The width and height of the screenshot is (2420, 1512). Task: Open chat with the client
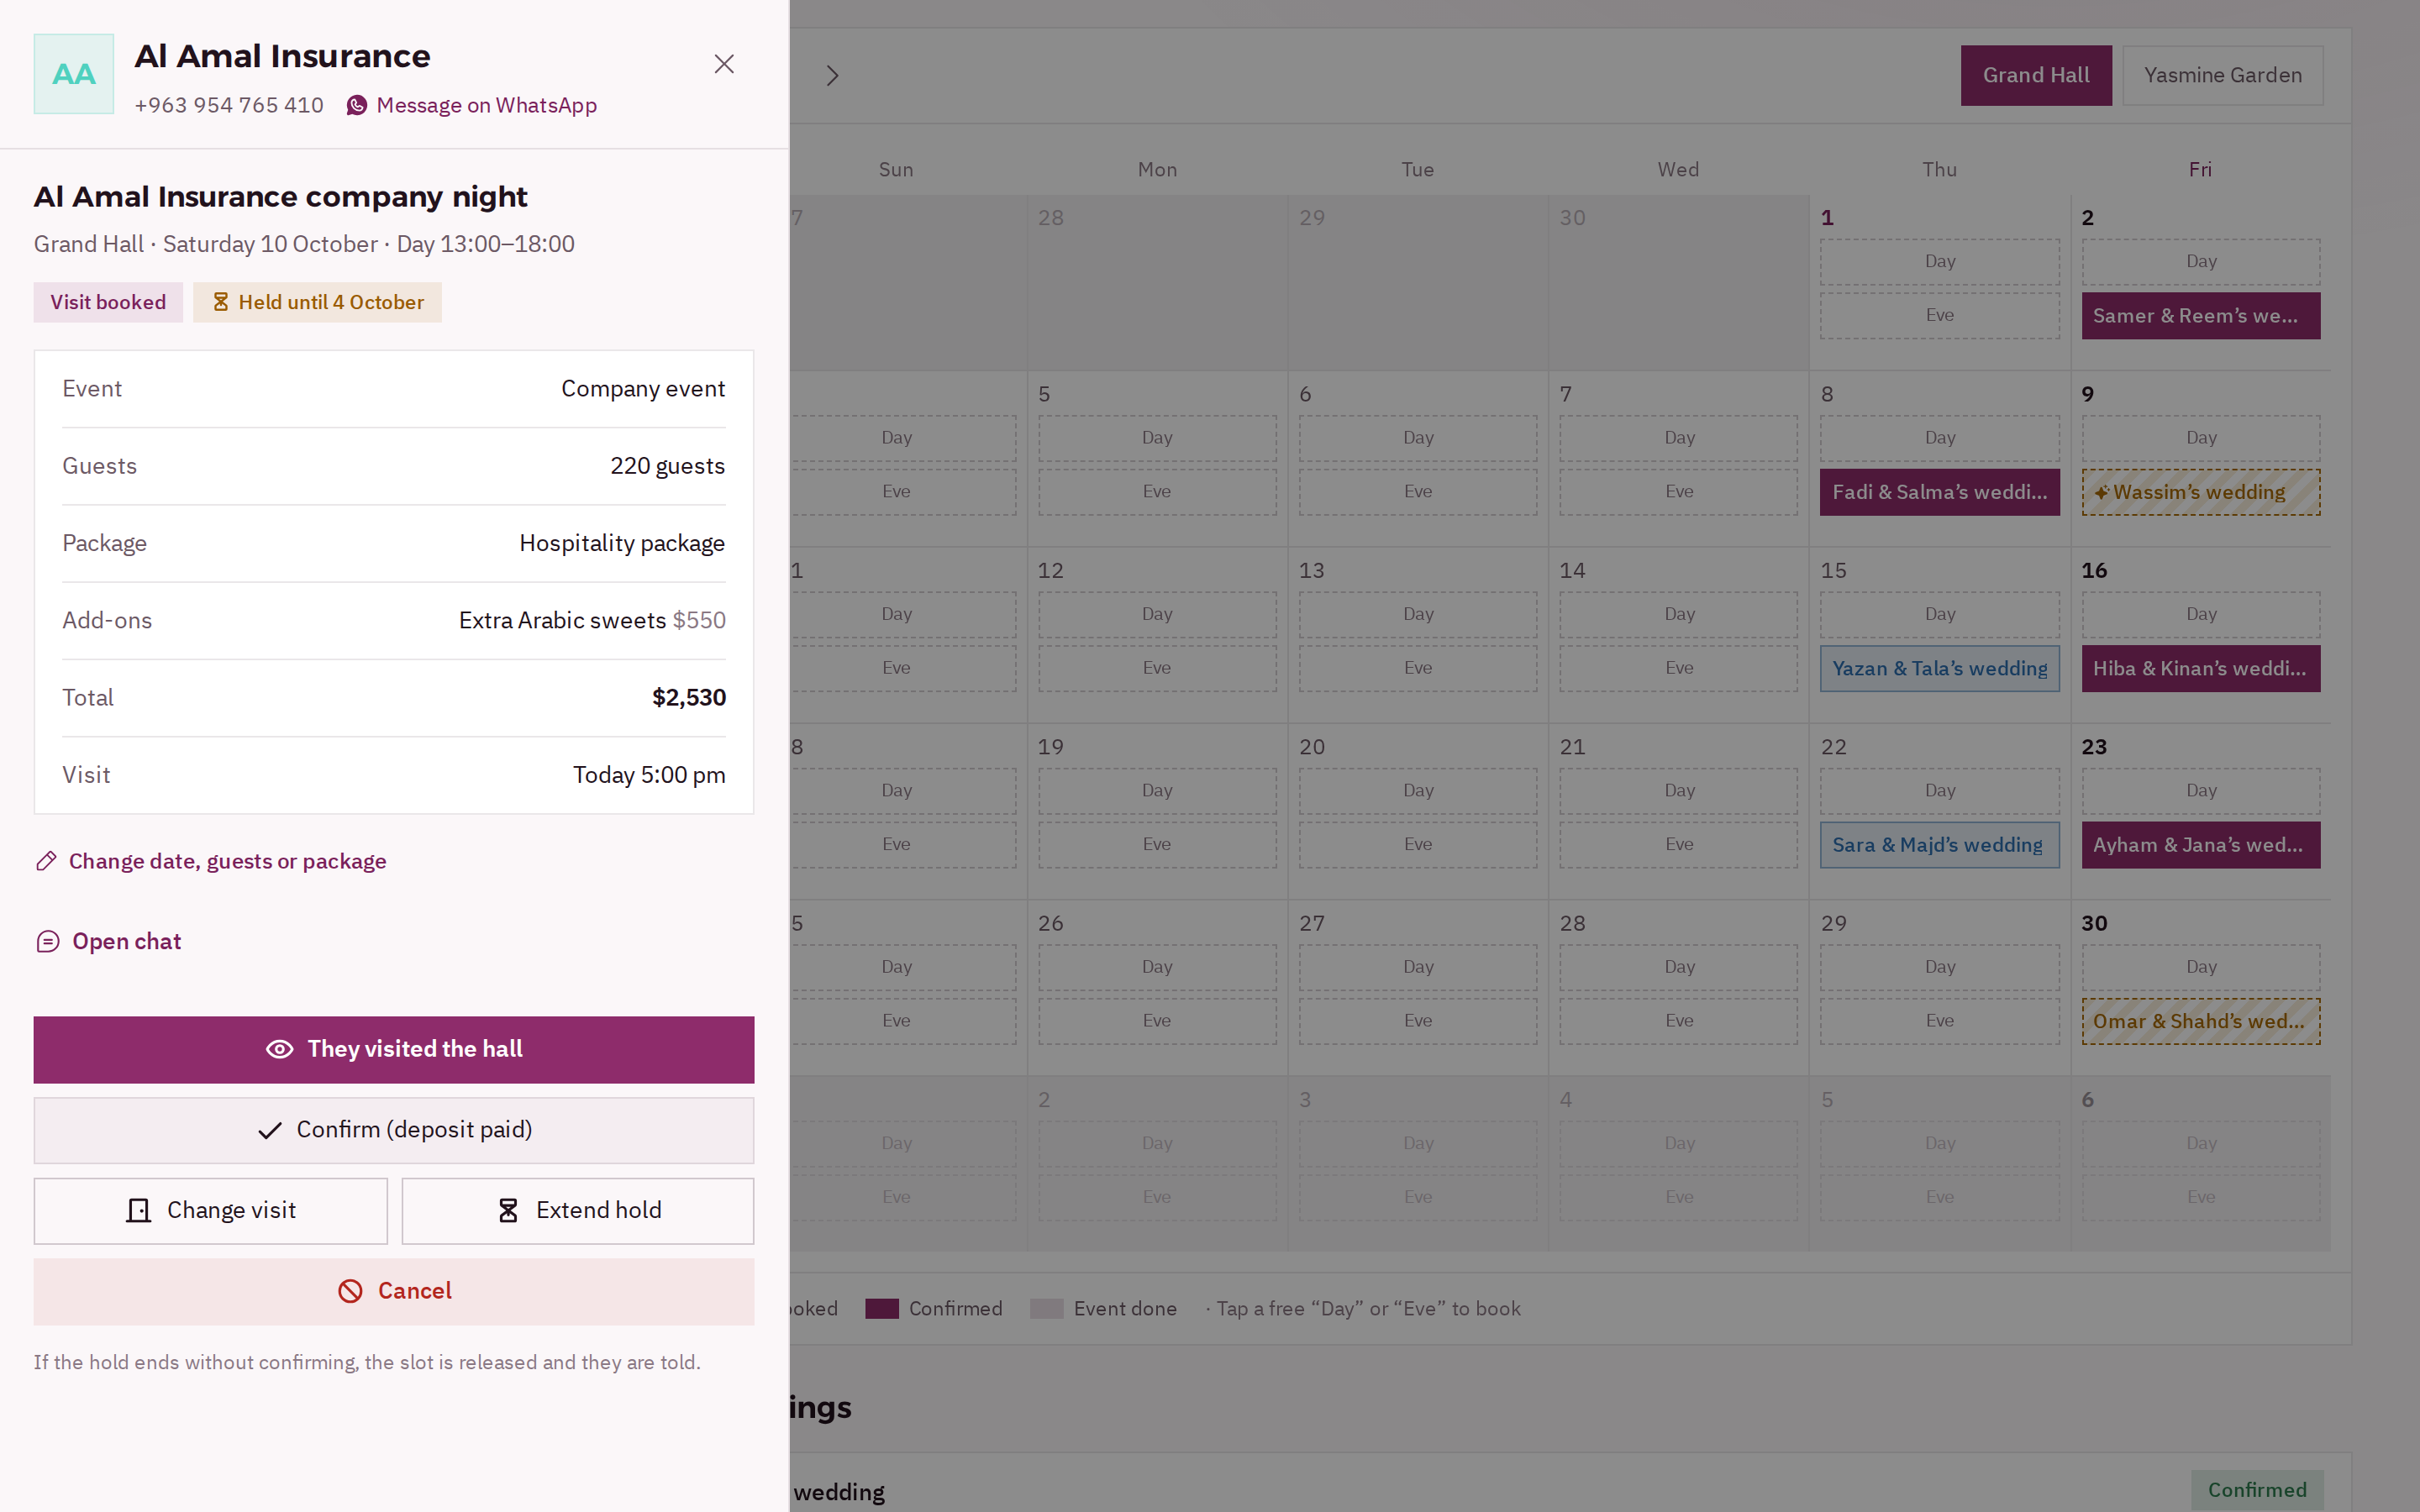point(109,941)
